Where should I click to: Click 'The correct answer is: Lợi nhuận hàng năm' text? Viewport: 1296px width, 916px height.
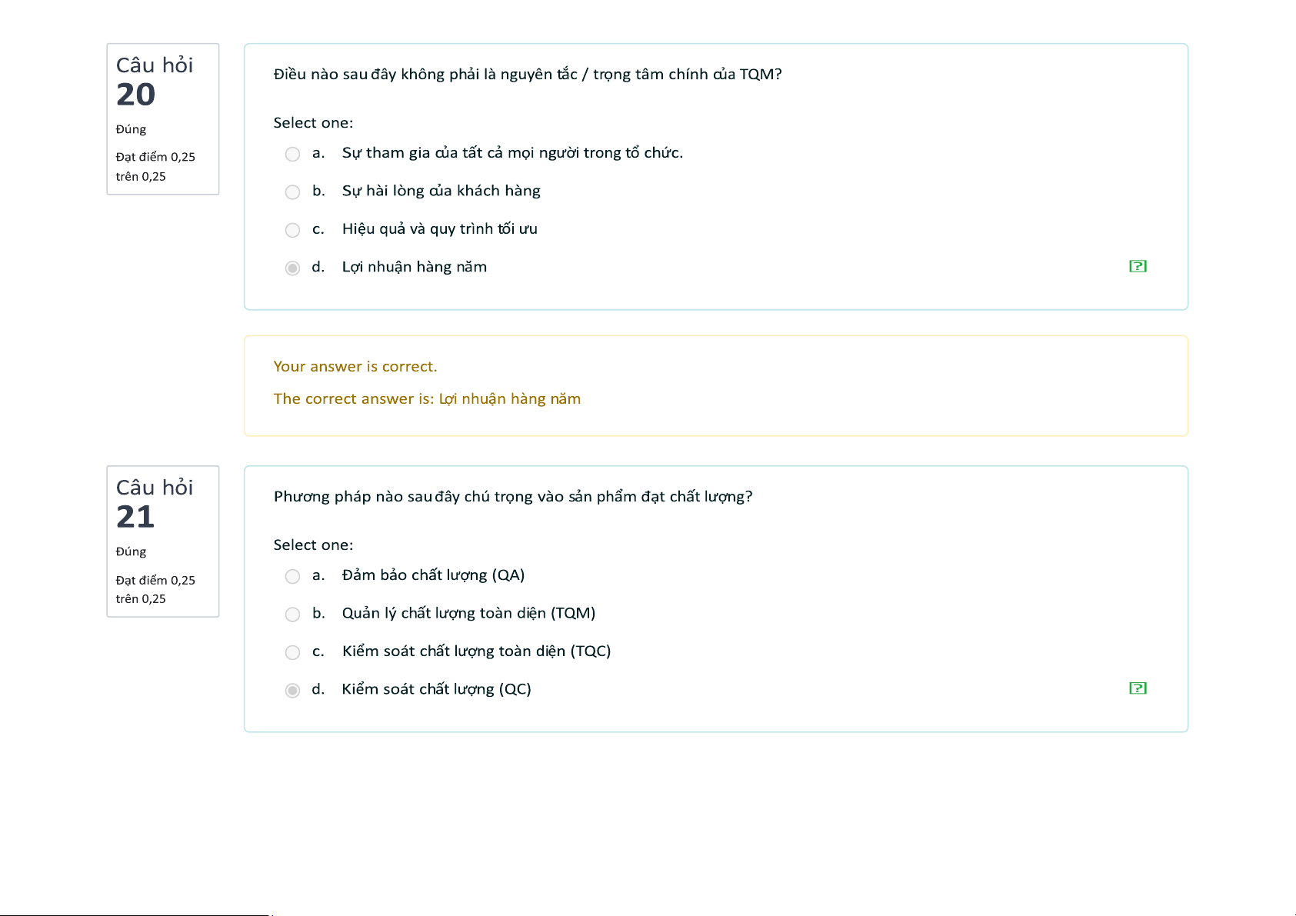point(427,399)
